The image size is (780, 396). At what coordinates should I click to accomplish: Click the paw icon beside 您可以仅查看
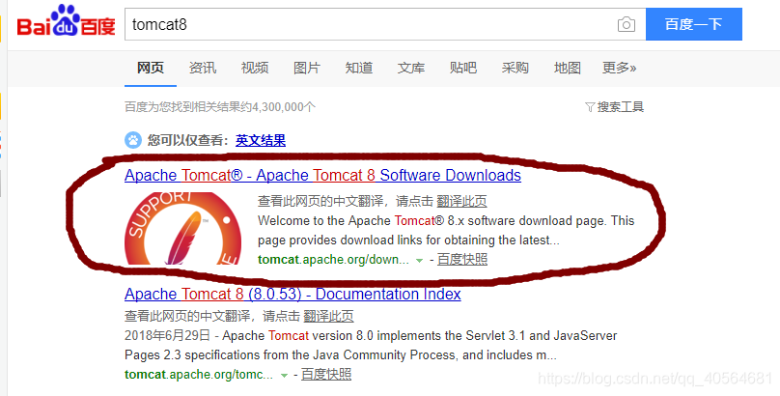(x=133, y=140)
